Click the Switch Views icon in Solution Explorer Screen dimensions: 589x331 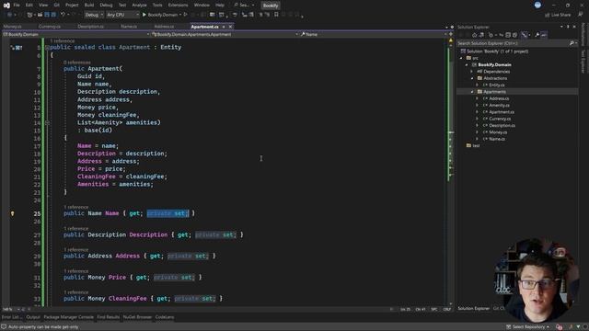click(481, 35)
